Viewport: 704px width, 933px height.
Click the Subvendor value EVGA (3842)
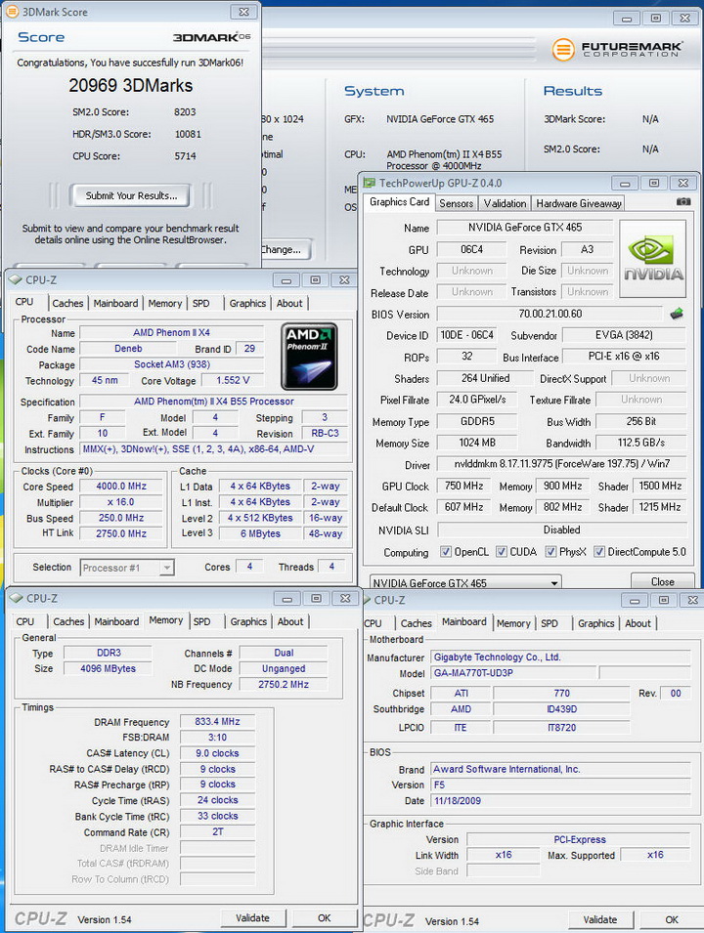624,335
